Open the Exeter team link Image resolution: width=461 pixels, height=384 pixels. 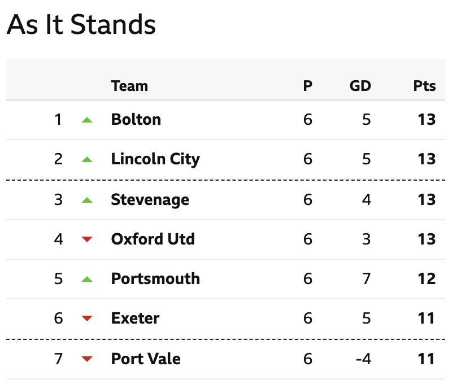[135, 318]
